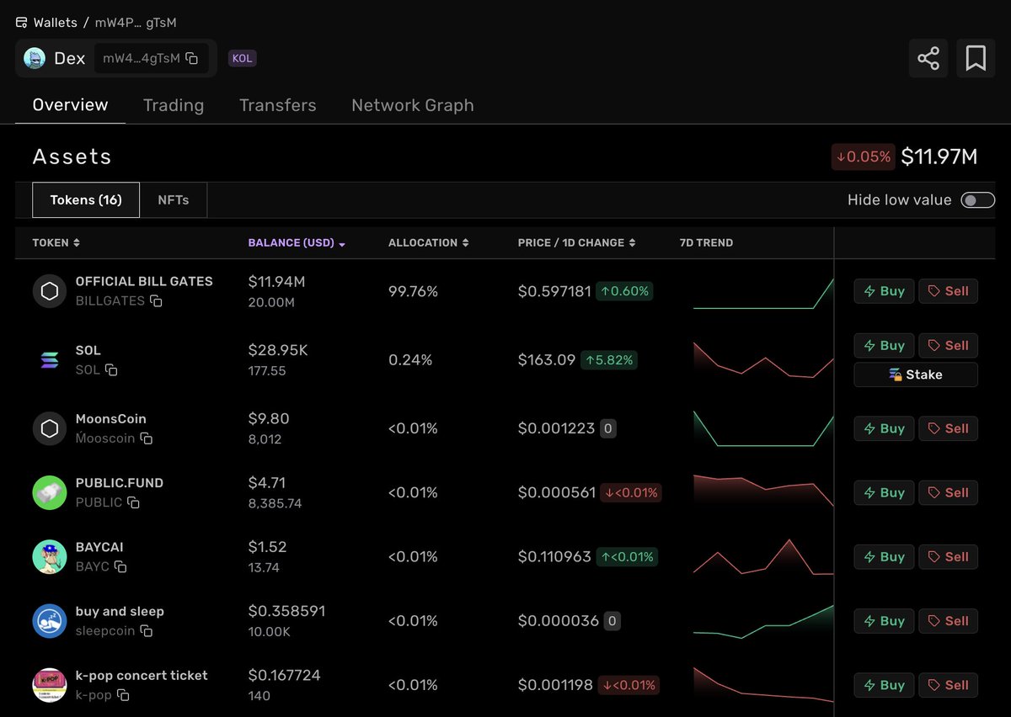Click the PUBLIC.FUND token logo

tap(50, 492)
